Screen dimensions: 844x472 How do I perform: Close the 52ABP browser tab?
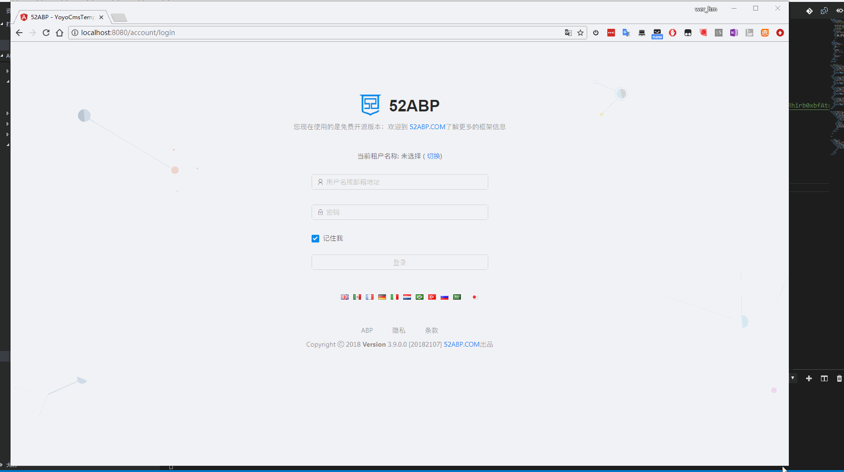click(x=101, y=17)
